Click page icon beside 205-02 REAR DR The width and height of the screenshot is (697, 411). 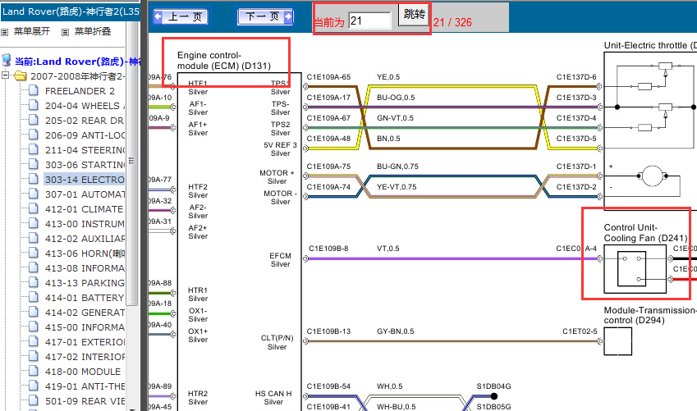tap(34, 120)
